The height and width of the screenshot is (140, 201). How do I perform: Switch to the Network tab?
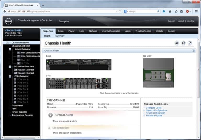pos(93,31)
